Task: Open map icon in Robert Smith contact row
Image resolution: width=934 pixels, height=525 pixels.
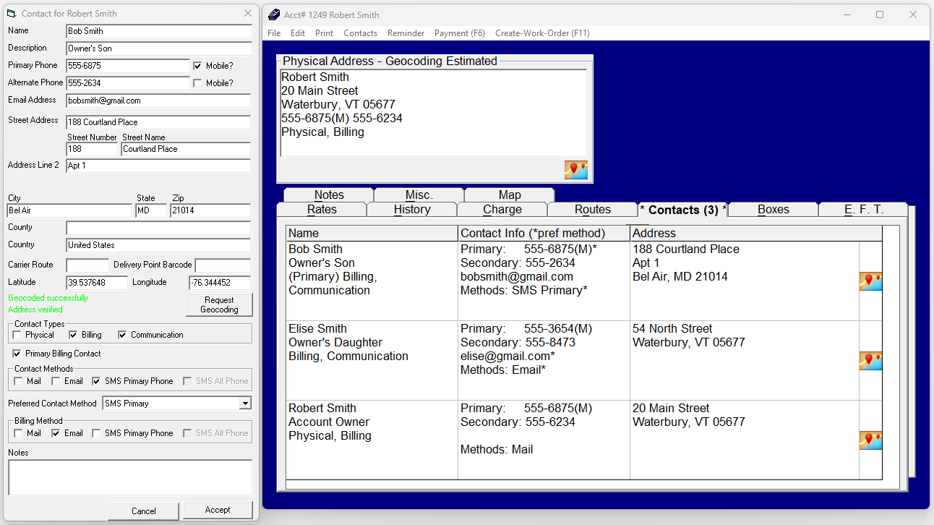Action: click(x=870, y=440)
